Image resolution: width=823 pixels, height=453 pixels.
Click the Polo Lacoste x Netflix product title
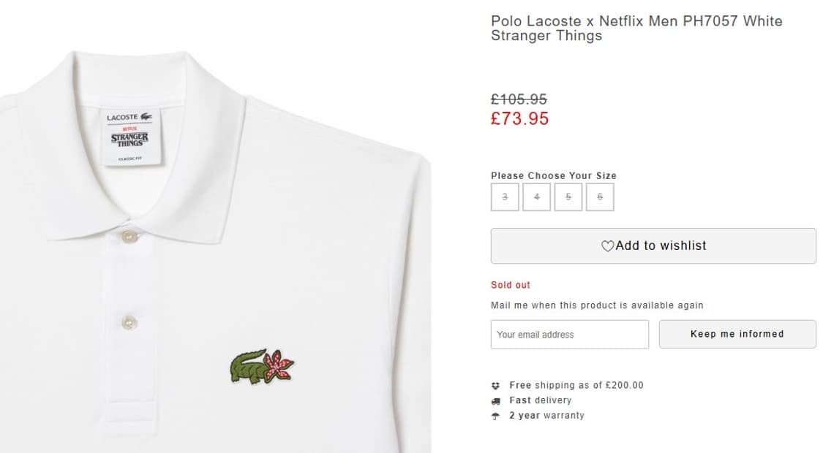[x=636, y=28]
